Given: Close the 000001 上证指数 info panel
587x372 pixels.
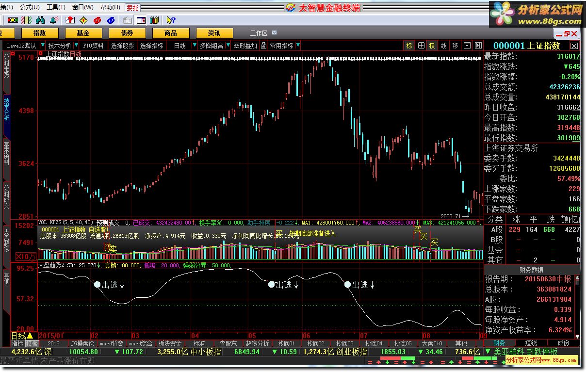Looking at the screenshot, I should click(x=574, y=46).
